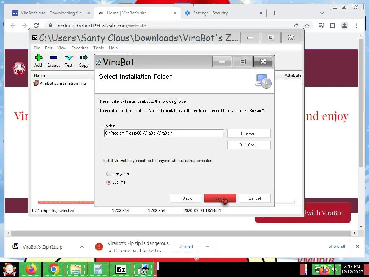Open Firefox from the taskbar

point(31,269)
